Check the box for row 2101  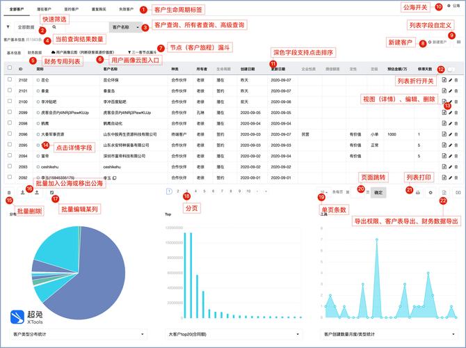point(10,90)
